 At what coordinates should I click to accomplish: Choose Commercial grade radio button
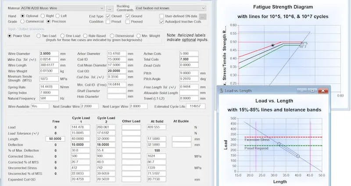(x=24, y=21)
